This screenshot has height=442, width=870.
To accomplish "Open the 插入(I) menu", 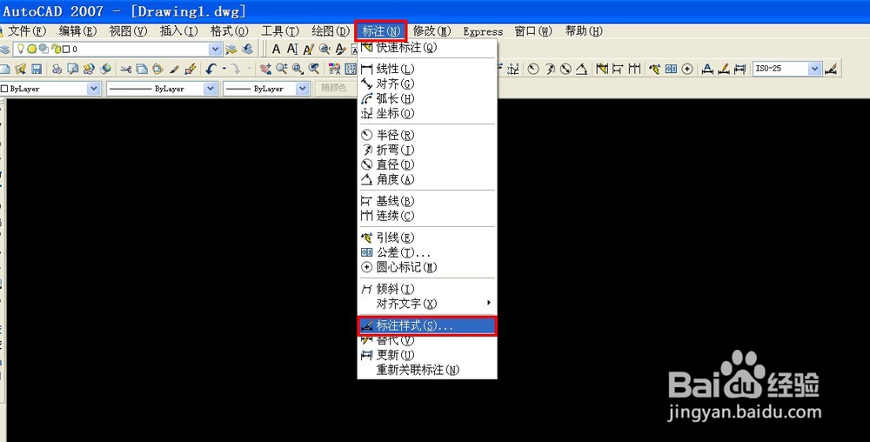I will click(x=178, y=31).
